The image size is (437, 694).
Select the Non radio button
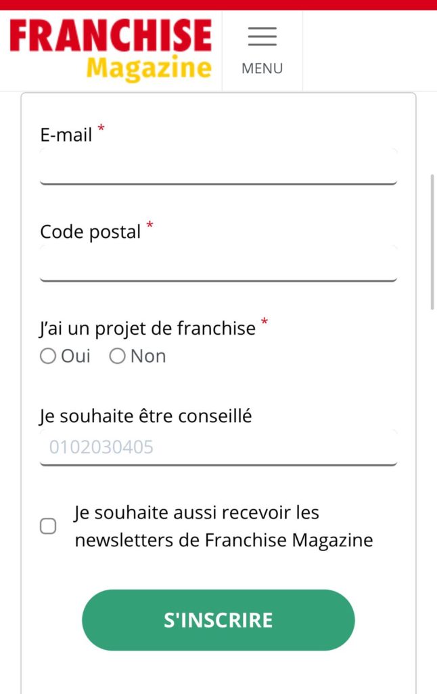[117, 356]
